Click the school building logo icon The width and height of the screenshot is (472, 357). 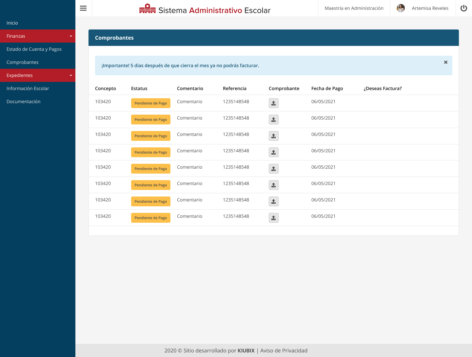147,9
